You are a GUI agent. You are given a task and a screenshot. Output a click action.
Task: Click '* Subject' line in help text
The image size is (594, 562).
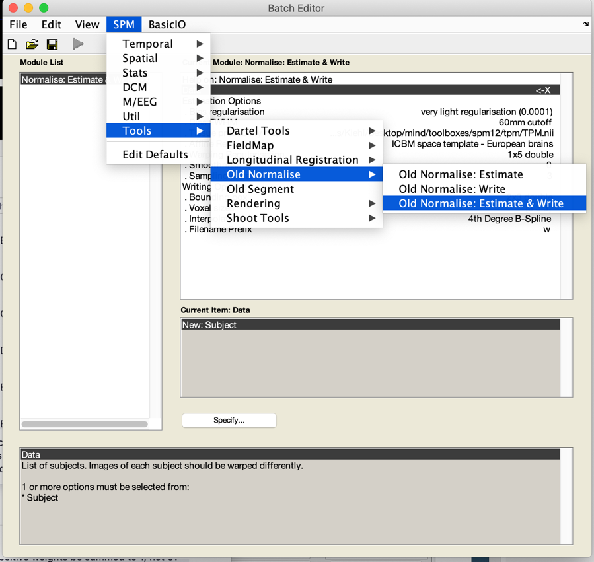click(x=40, y=498)
